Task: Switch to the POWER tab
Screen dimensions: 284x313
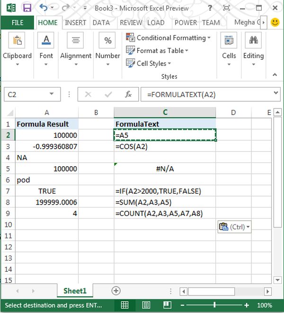Action: 186,23
